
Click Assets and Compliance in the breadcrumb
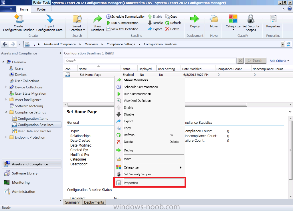tap(60, 44)
